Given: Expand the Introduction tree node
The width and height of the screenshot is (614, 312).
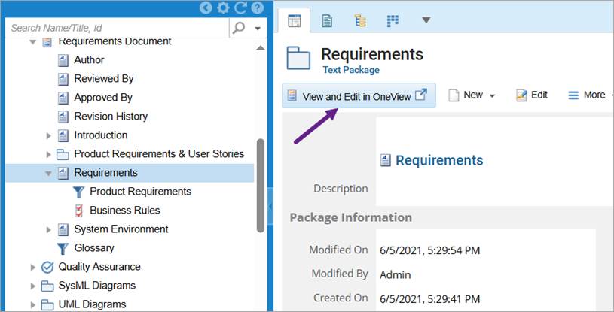Looking at the screenshot, I should 49,135.
